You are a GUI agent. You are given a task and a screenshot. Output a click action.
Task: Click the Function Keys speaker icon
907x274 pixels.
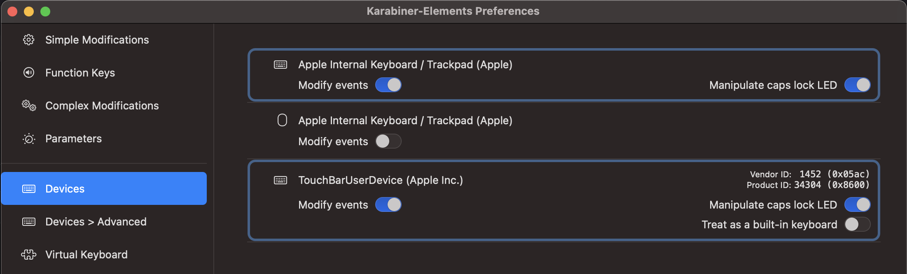[x=28, y=72]
